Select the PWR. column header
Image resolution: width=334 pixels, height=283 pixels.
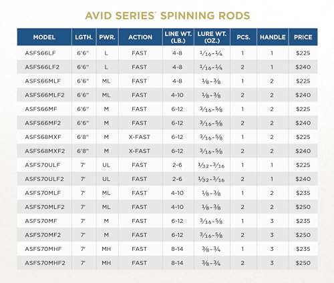tap(107, 37)
